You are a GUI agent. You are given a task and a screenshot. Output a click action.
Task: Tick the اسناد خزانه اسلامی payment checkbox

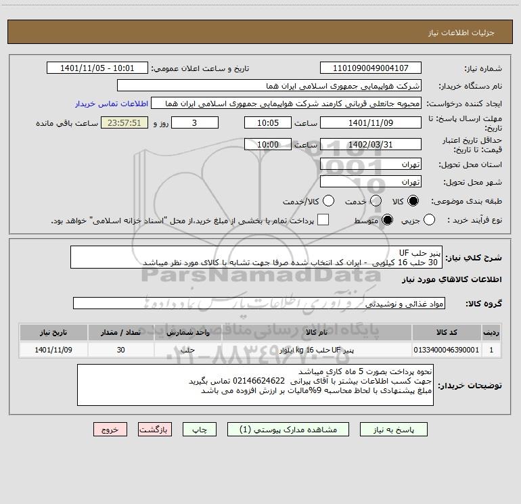323,220
